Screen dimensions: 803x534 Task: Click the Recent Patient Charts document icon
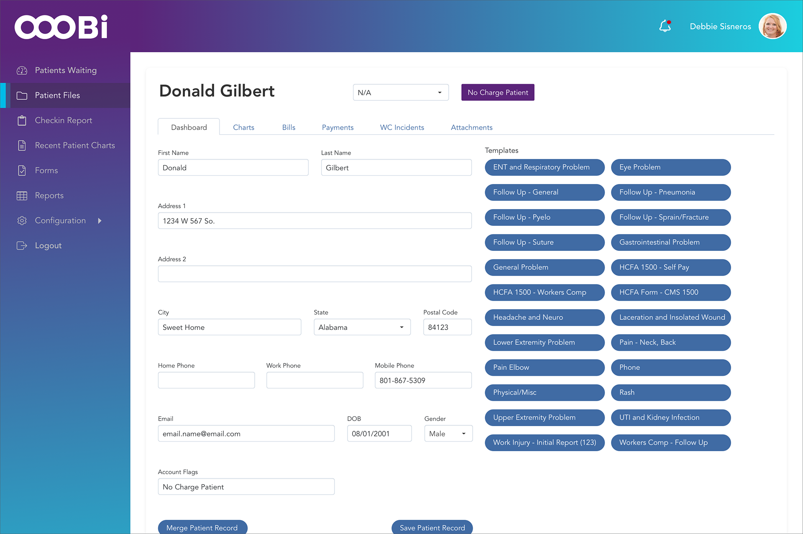pyautogui.click(x=22, y=146)
